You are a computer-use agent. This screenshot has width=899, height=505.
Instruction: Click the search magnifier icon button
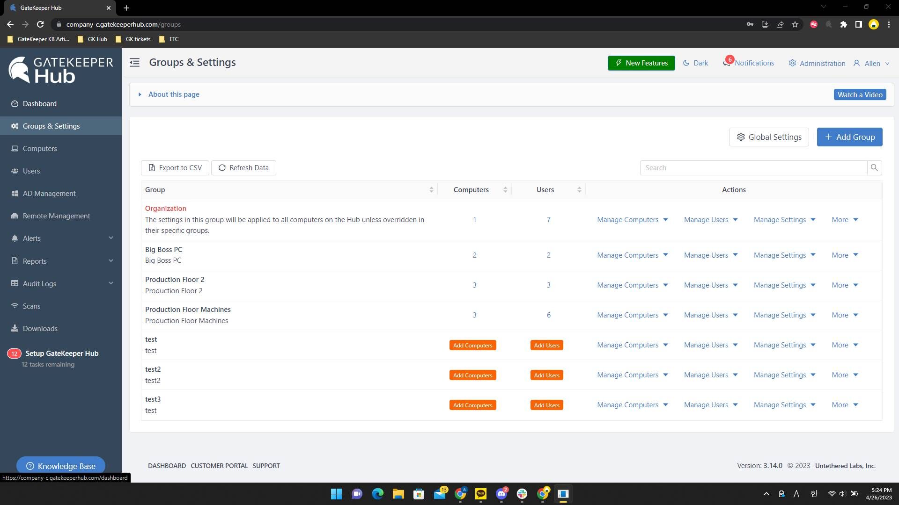[874, 167]
